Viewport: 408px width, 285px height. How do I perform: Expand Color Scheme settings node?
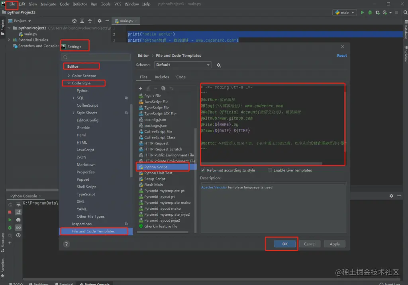point(69,76)
